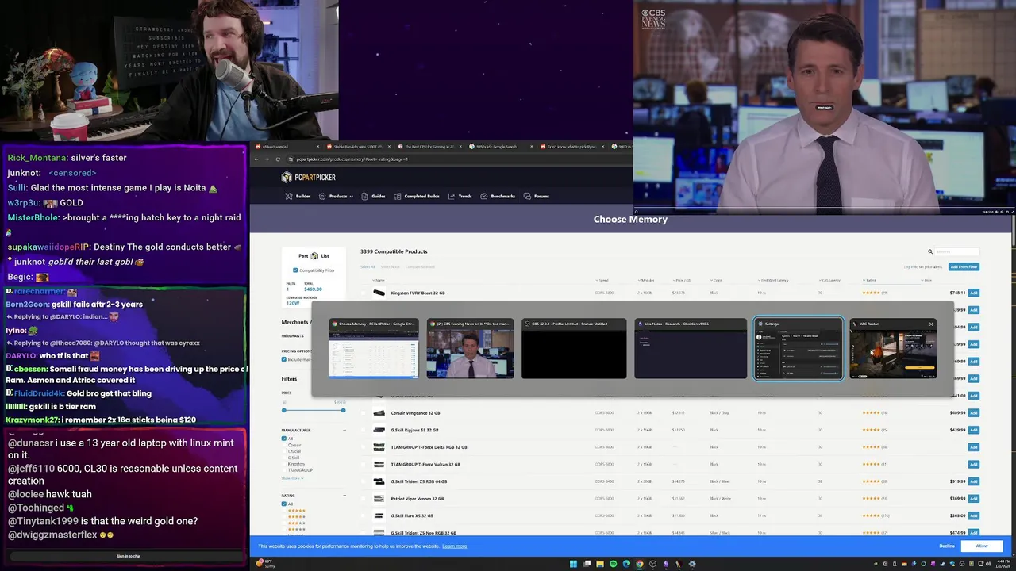
Task: Open Learn more cookie link
Action: click(x=455, y=546)
